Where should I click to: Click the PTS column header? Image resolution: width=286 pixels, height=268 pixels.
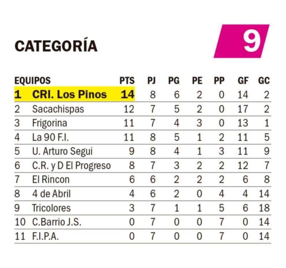click(127, 81)
